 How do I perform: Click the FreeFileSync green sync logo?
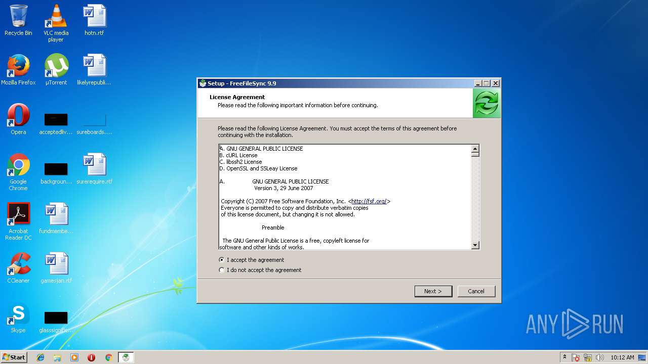coord(487,104)
